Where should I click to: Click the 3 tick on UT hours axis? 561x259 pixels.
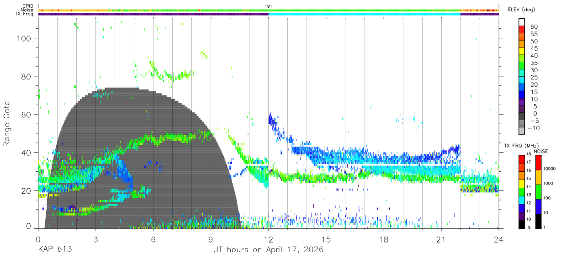[95, 239]
